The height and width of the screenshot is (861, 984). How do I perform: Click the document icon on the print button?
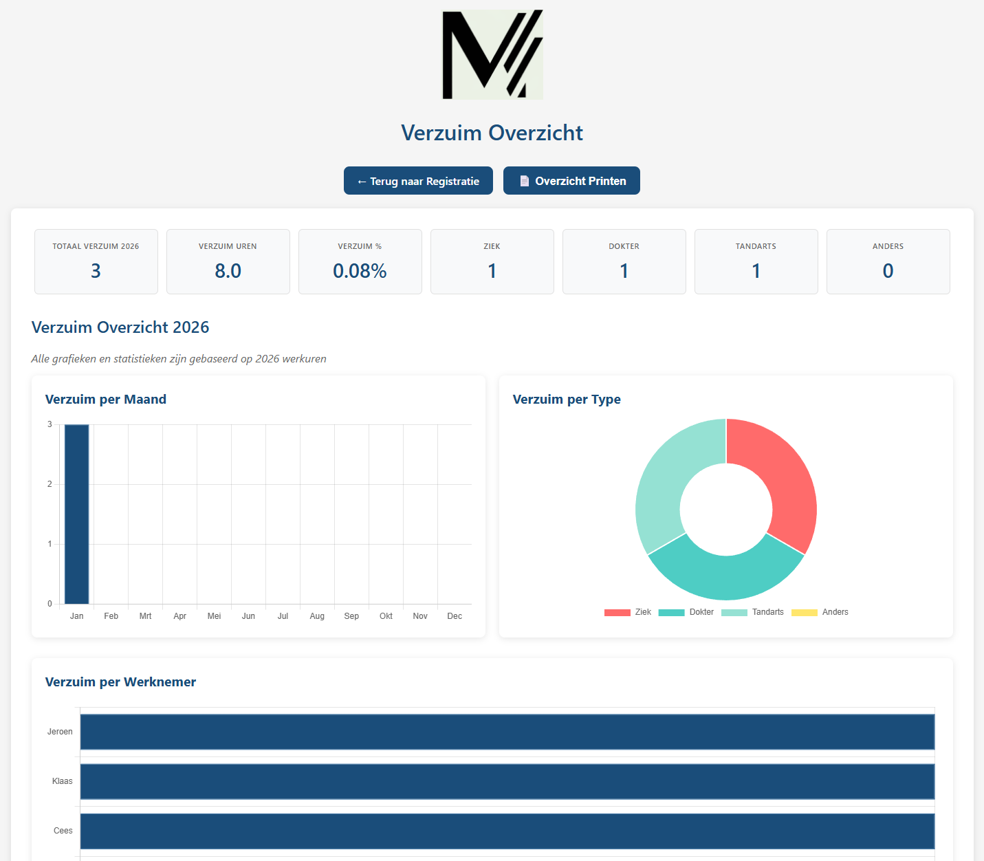tap(524, 181)
